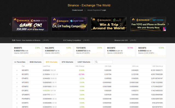Screen dimensions: 175x108
Task: Click POWR/BTC 15.43% change value
Action: pyautogui.click(x=81, y=99)
